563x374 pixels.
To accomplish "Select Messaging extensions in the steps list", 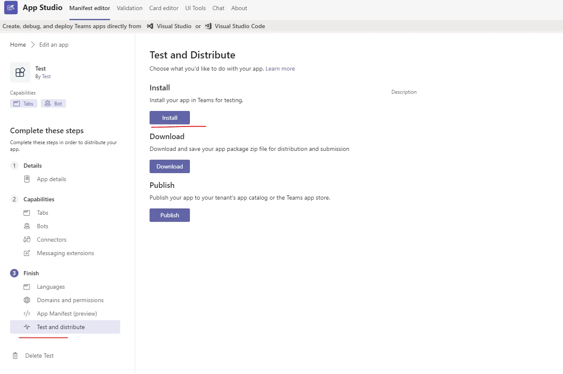I will coord(66,253).
